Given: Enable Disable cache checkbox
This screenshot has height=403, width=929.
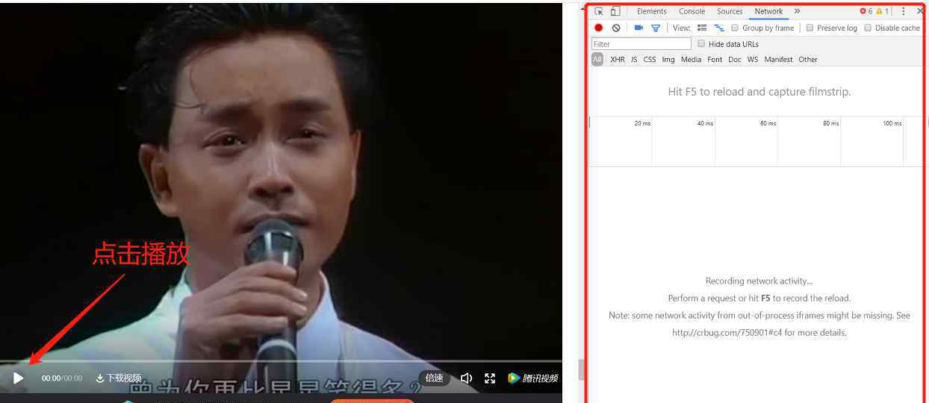Looking at the screenshot, I should click(868, 28).
